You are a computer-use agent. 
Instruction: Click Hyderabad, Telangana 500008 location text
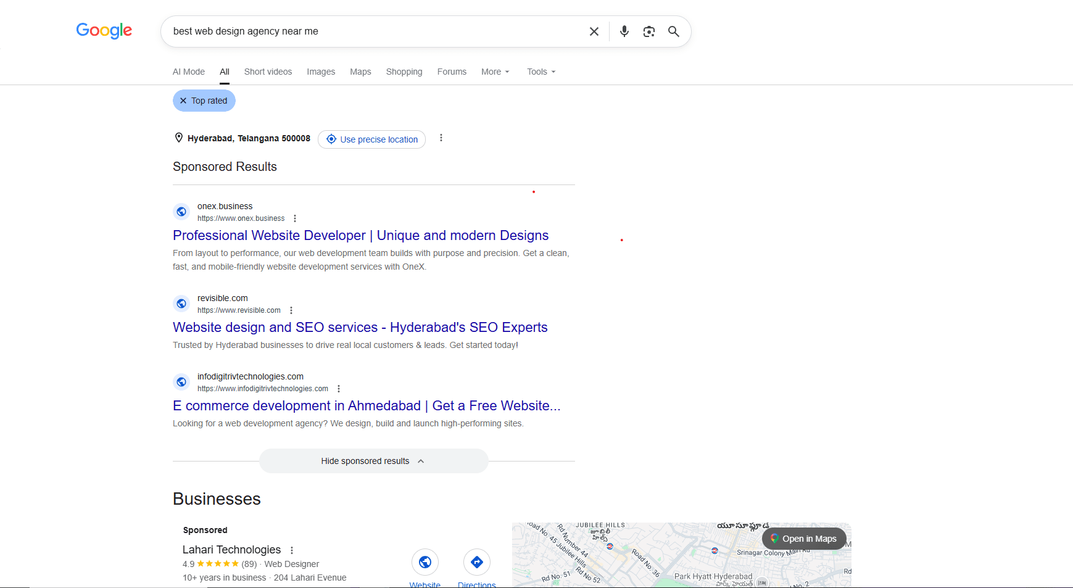point(249,138)
